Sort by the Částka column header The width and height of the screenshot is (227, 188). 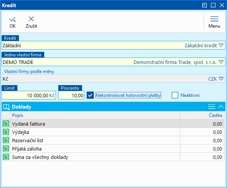click(202, 115)
